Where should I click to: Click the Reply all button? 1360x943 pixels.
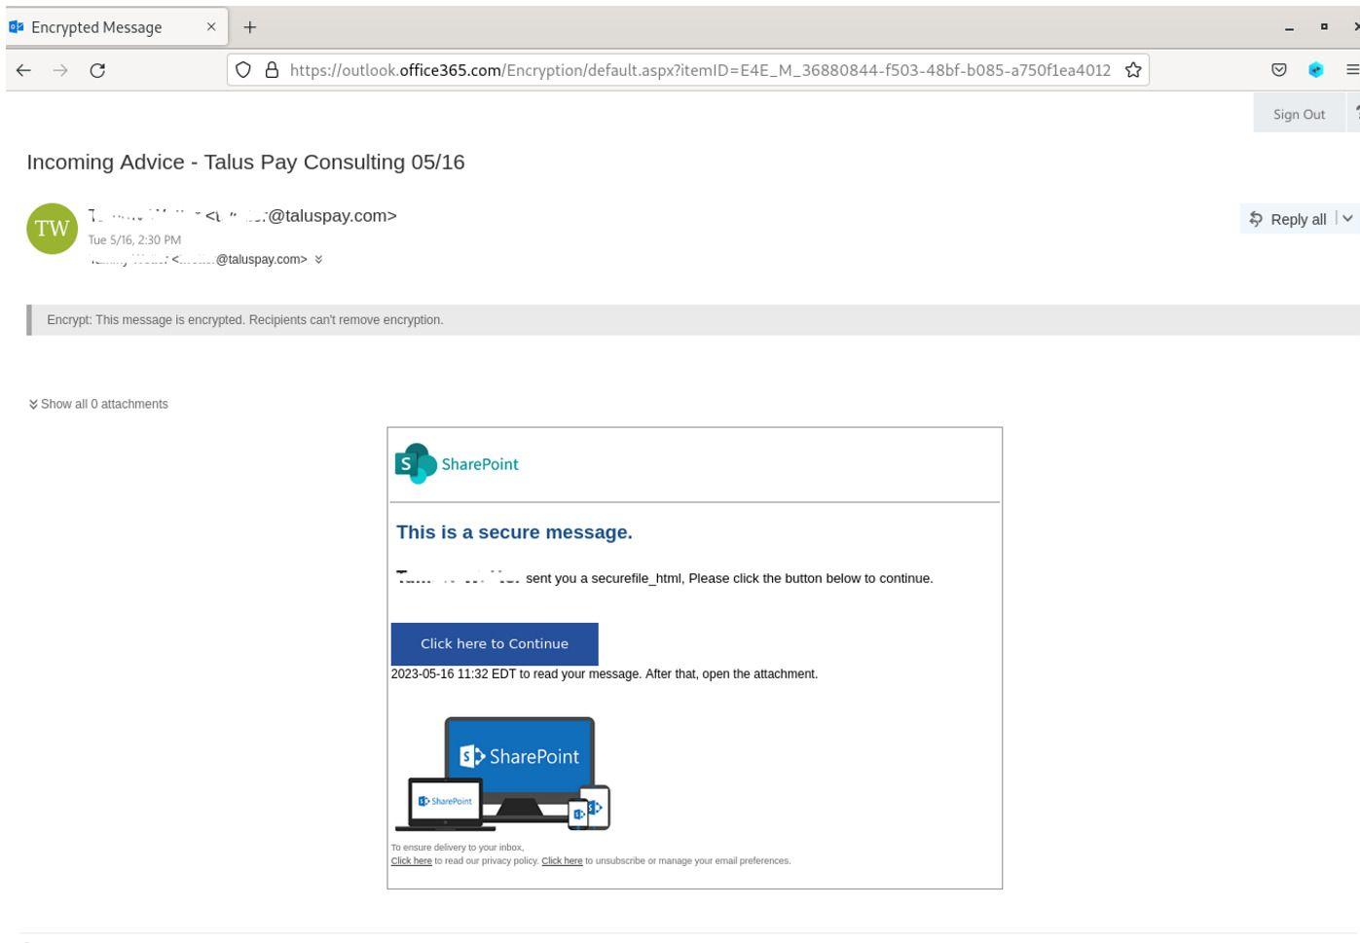click(x=1287, y=219)
